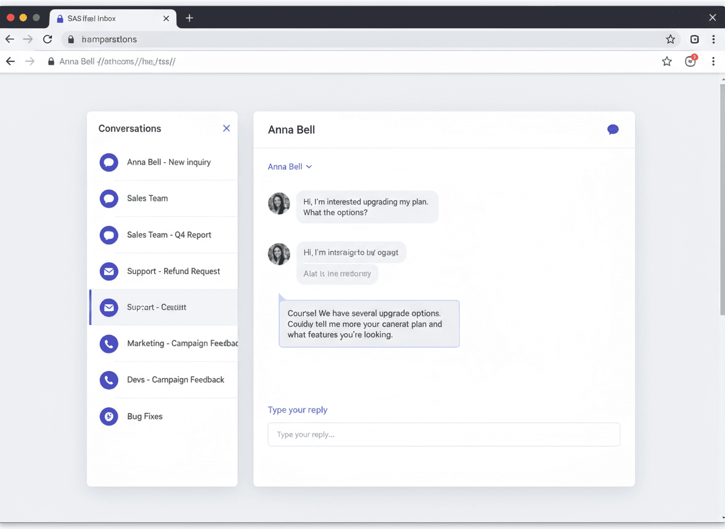This screenshot has height=529, width=725.
Task: Open a new browser tab
Action: coord(189,18)
